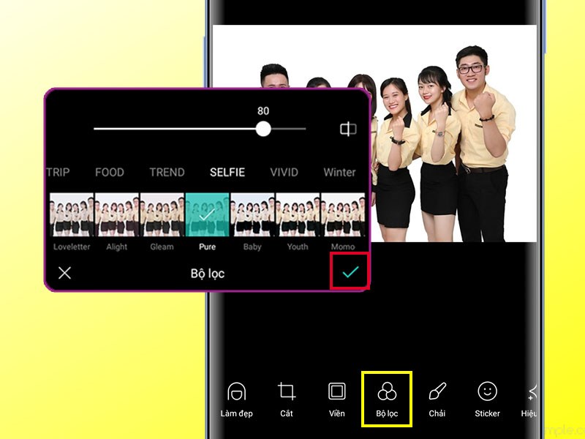
Task: Open the Sticker panel
Action: (486, 395)
